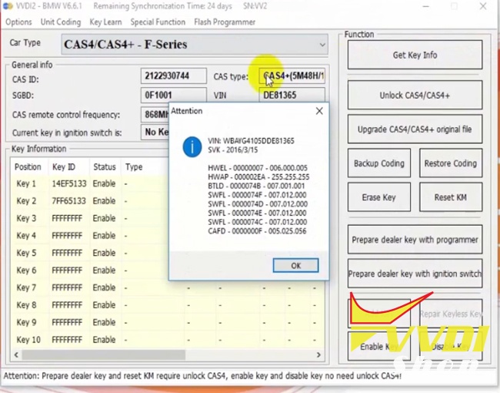Viewport: 500px width, 393px height.
Task: Select the Key 5 row
Action: [x=89, y=253]
